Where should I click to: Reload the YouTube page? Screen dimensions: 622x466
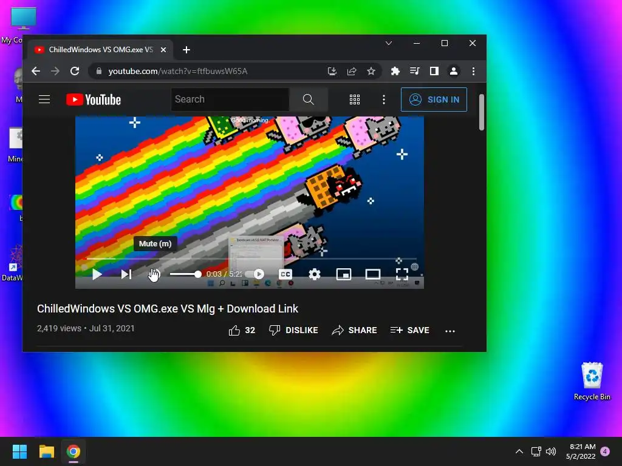pos(75,71)
